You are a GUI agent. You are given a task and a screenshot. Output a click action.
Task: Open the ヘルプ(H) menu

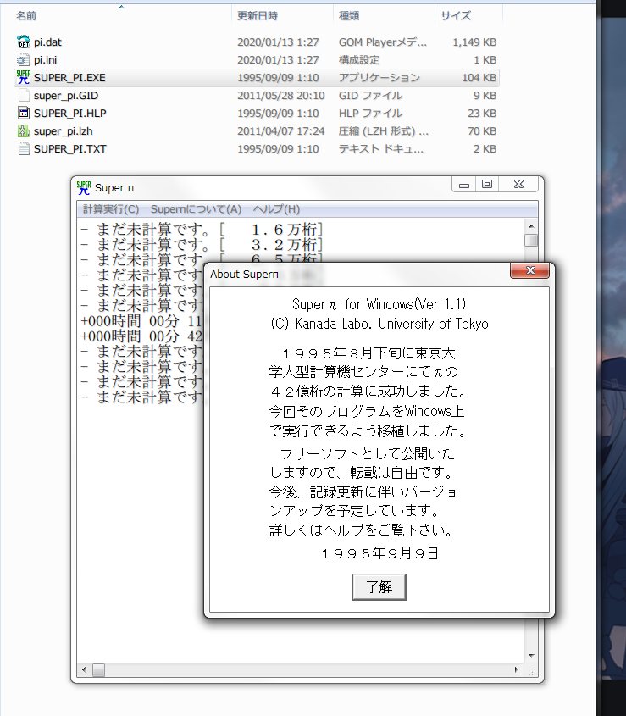click(276, 209)
